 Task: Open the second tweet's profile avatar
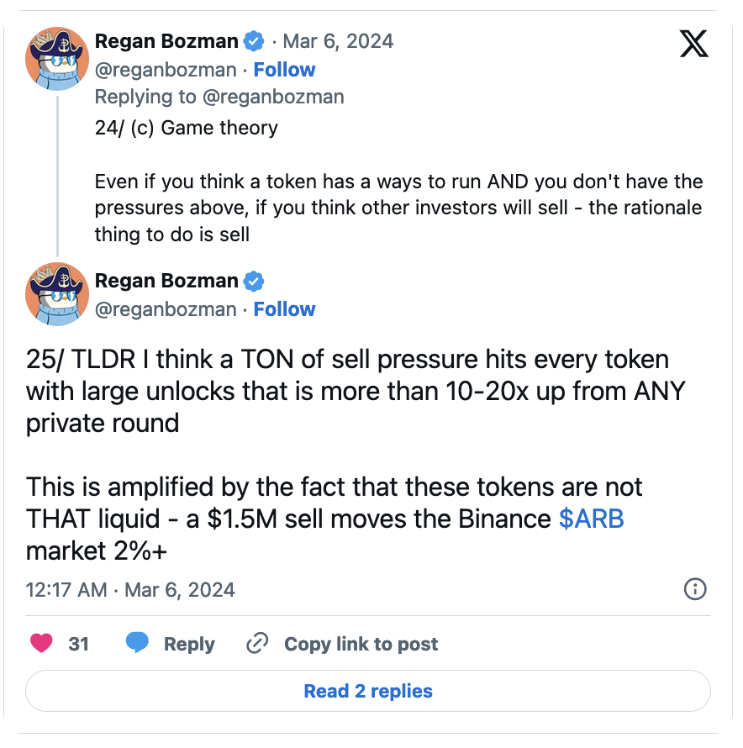[x=58, y=294]
